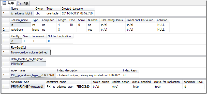The height and width of the screenshot is (94, 207).
Task: Select the 'PRIMARY KEY (clustered)' cell
Action: (27, 87)
